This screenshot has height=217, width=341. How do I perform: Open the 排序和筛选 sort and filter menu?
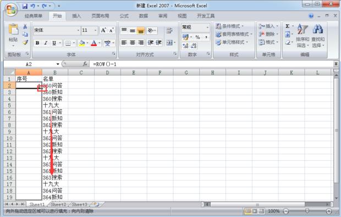click(302, 36)
